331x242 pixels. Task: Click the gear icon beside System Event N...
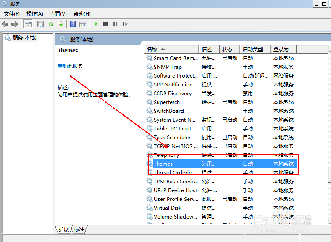coord(150,120)
